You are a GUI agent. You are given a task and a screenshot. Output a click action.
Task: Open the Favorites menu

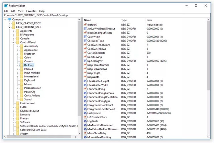point(31,11)
